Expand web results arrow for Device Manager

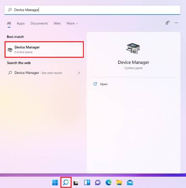tap(79, 73)
